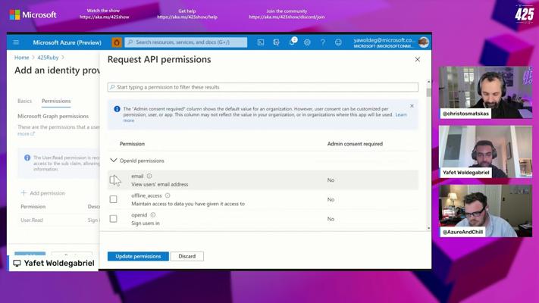This screenshot has width=539, height=303.
Task: Click the 'Watch the show' URL text
Action: [104, 17]
